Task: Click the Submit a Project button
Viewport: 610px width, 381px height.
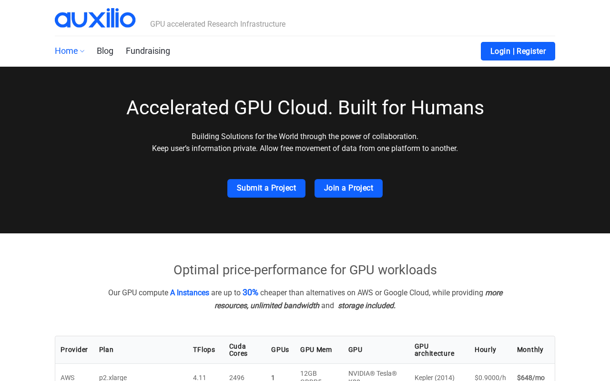Action: [x=266, y=188]
